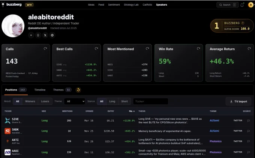
Task: Click TWITTER source in SNDK row
Action: [238, 131]
